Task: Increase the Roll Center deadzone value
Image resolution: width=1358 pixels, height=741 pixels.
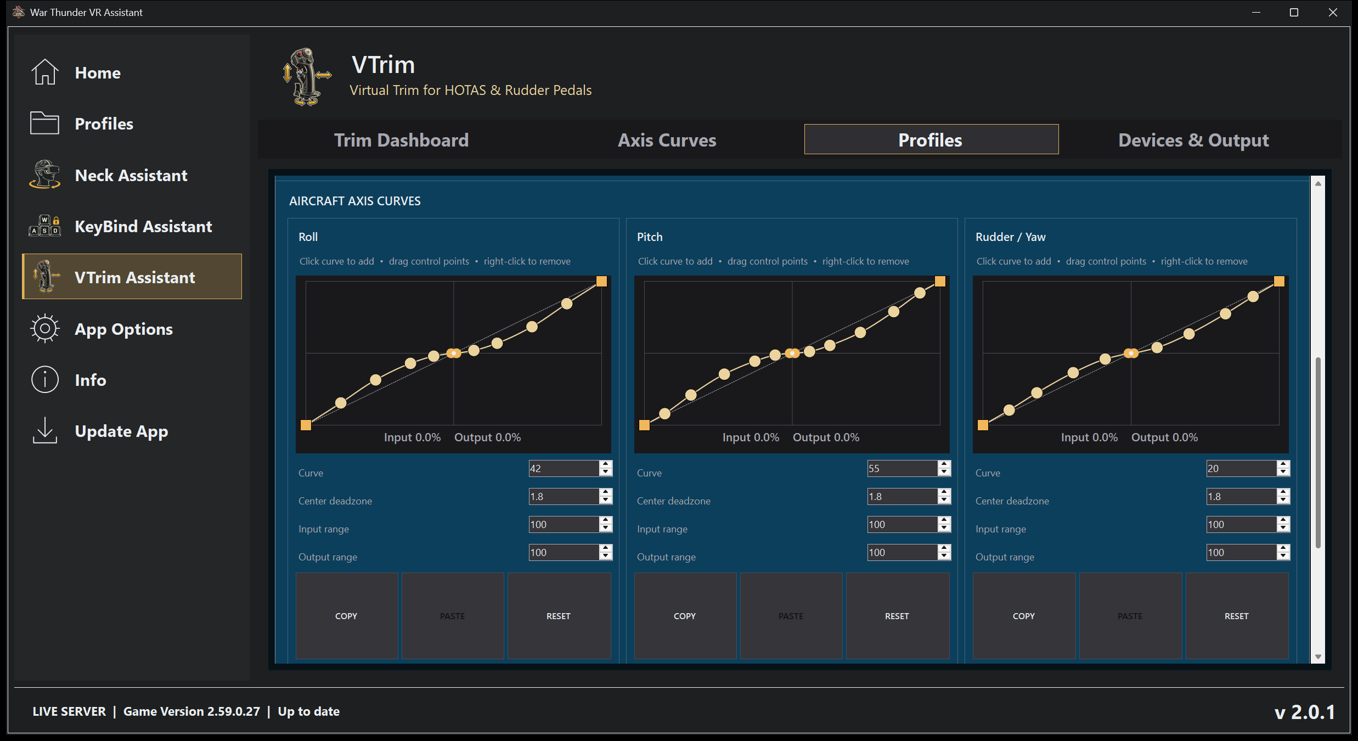Action: point(606,492)
